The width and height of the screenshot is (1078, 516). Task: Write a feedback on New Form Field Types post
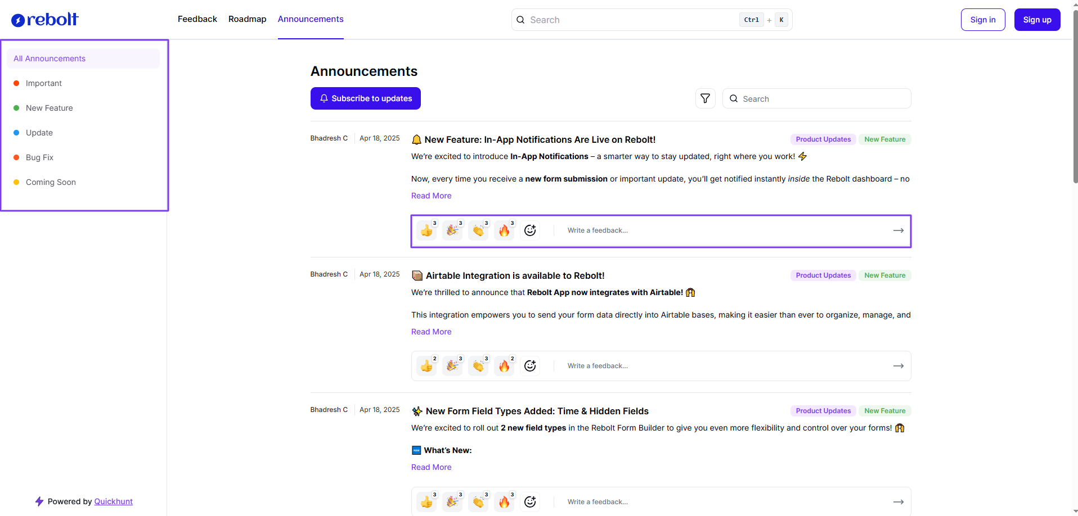click(x=726, y=502)
